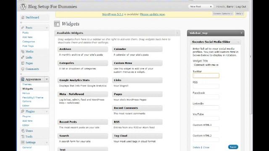Click the WordPress logo icon

pyautogui.click(x=23, y=7)
